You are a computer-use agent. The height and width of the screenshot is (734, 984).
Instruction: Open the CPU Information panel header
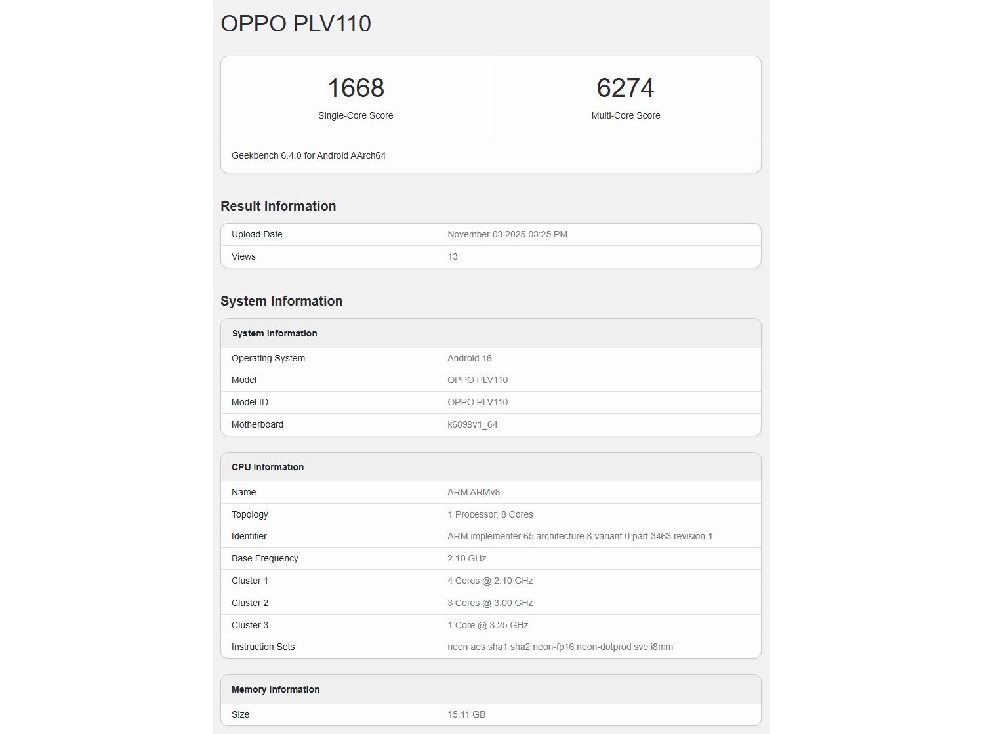point(267,467)
